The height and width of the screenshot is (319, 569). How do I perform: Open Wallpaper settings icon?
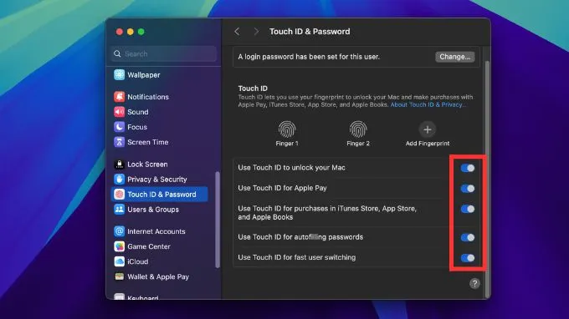pos(119,74)
